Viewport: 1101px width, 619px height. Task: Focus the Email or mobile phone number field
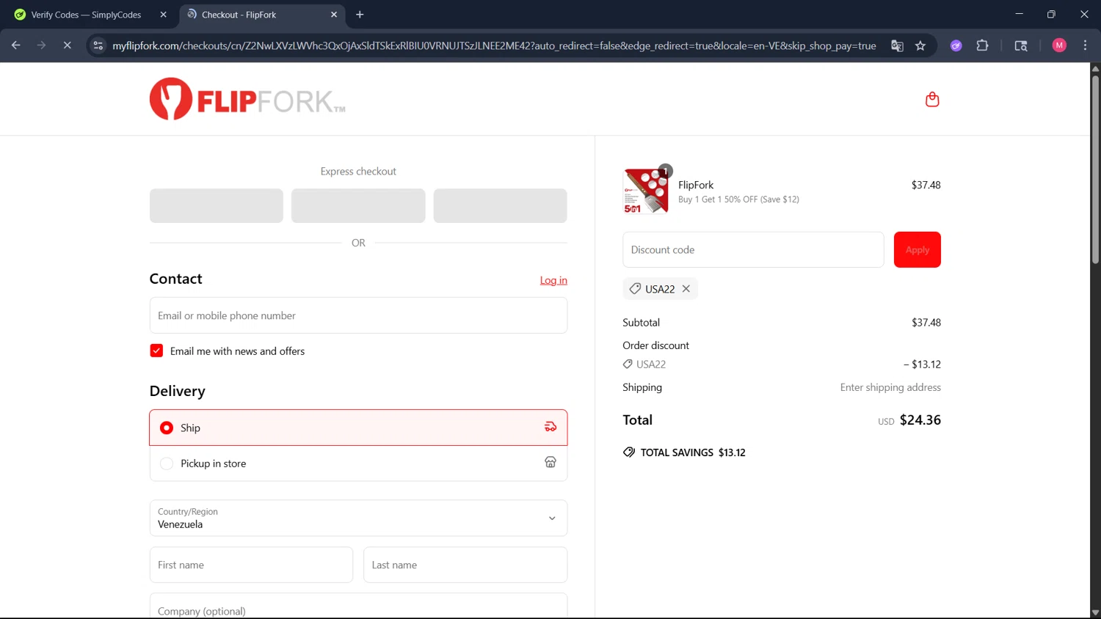(358, 315)
